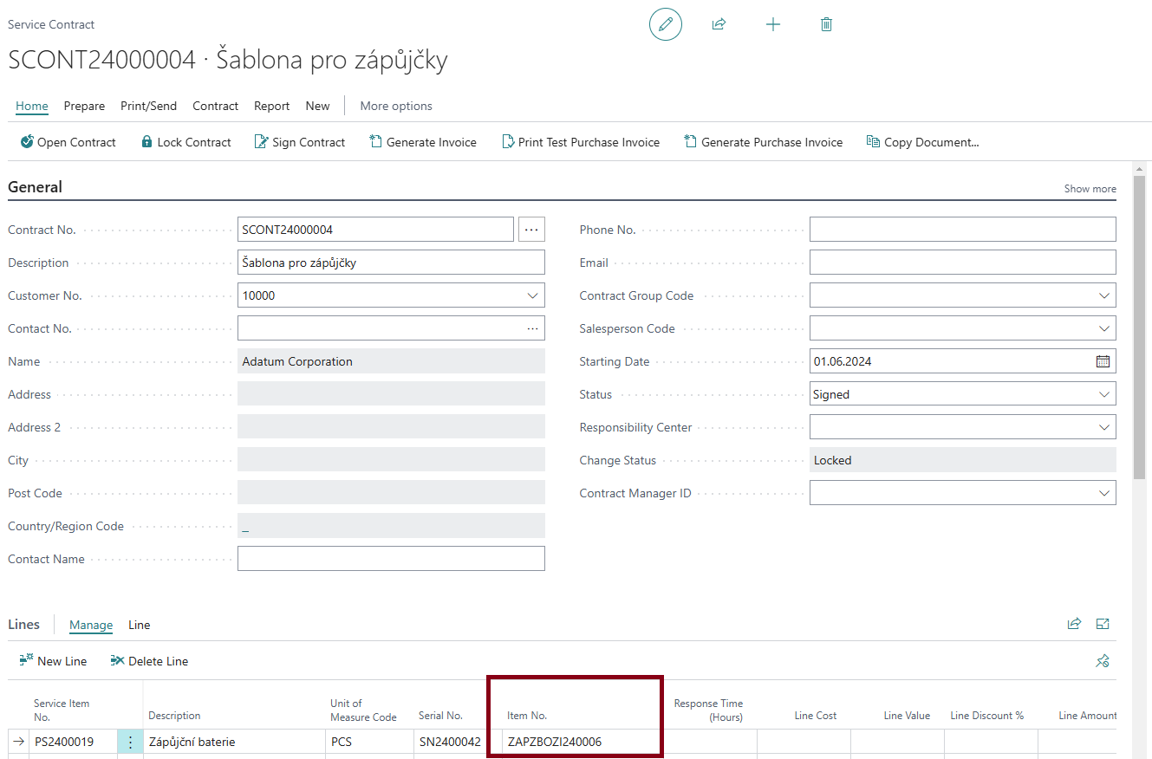
Task: Click the trash delete icon in header
Action: pyautogui.click(x=826, y=24)
